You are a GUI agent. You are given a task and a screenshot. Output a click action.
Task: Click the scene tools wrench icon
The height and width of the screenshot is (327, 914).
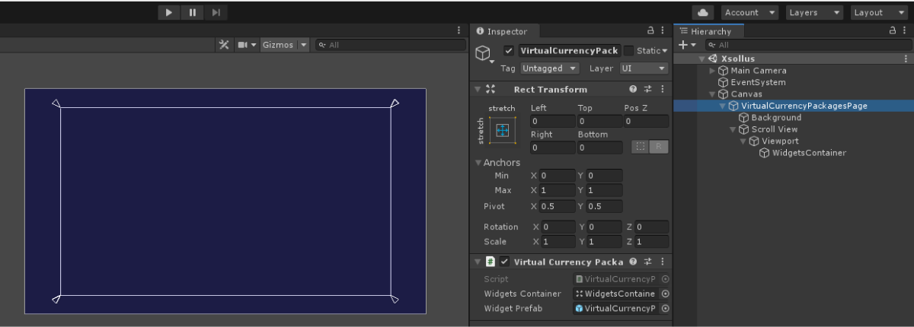coord(224,45)
